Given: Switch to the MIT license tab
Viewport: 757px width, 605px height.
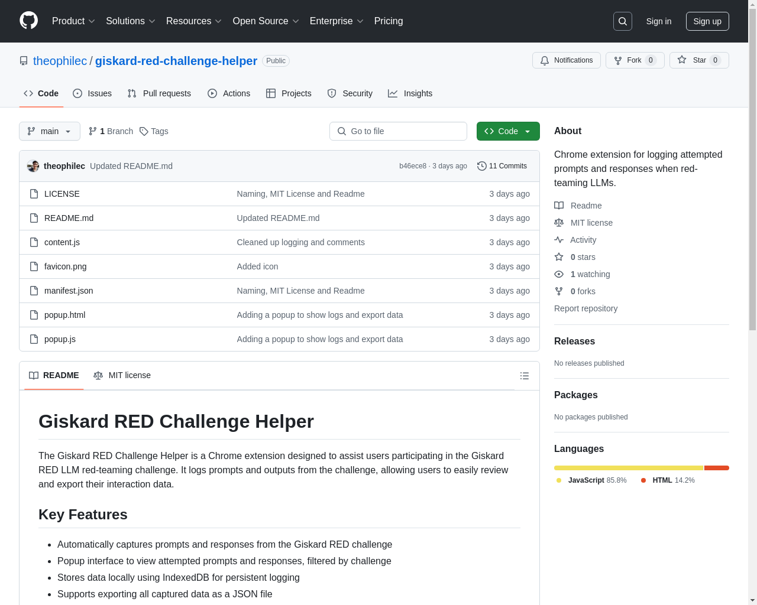Looking at the screenshot, I should [122, 375].
